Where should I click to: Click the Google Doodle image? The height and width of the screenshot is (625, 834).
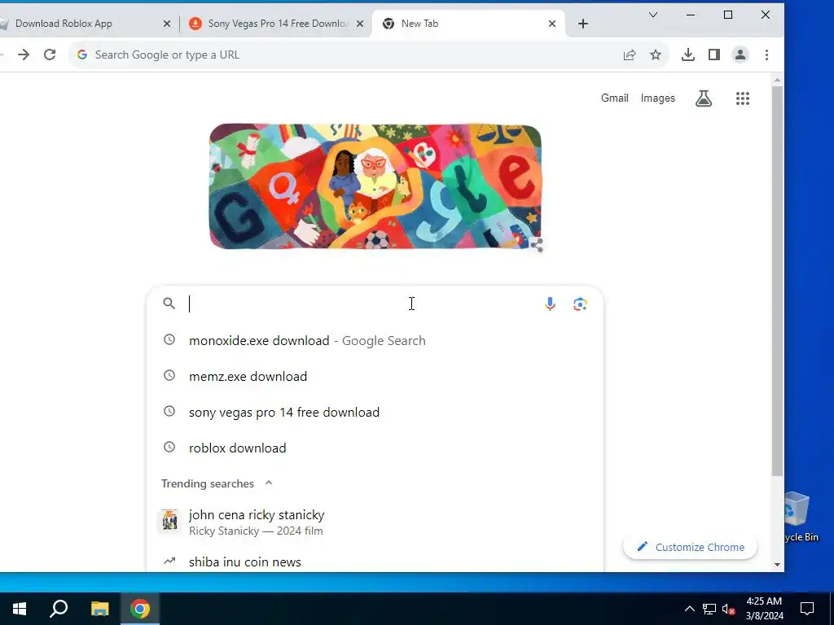[x=375, y=186]
